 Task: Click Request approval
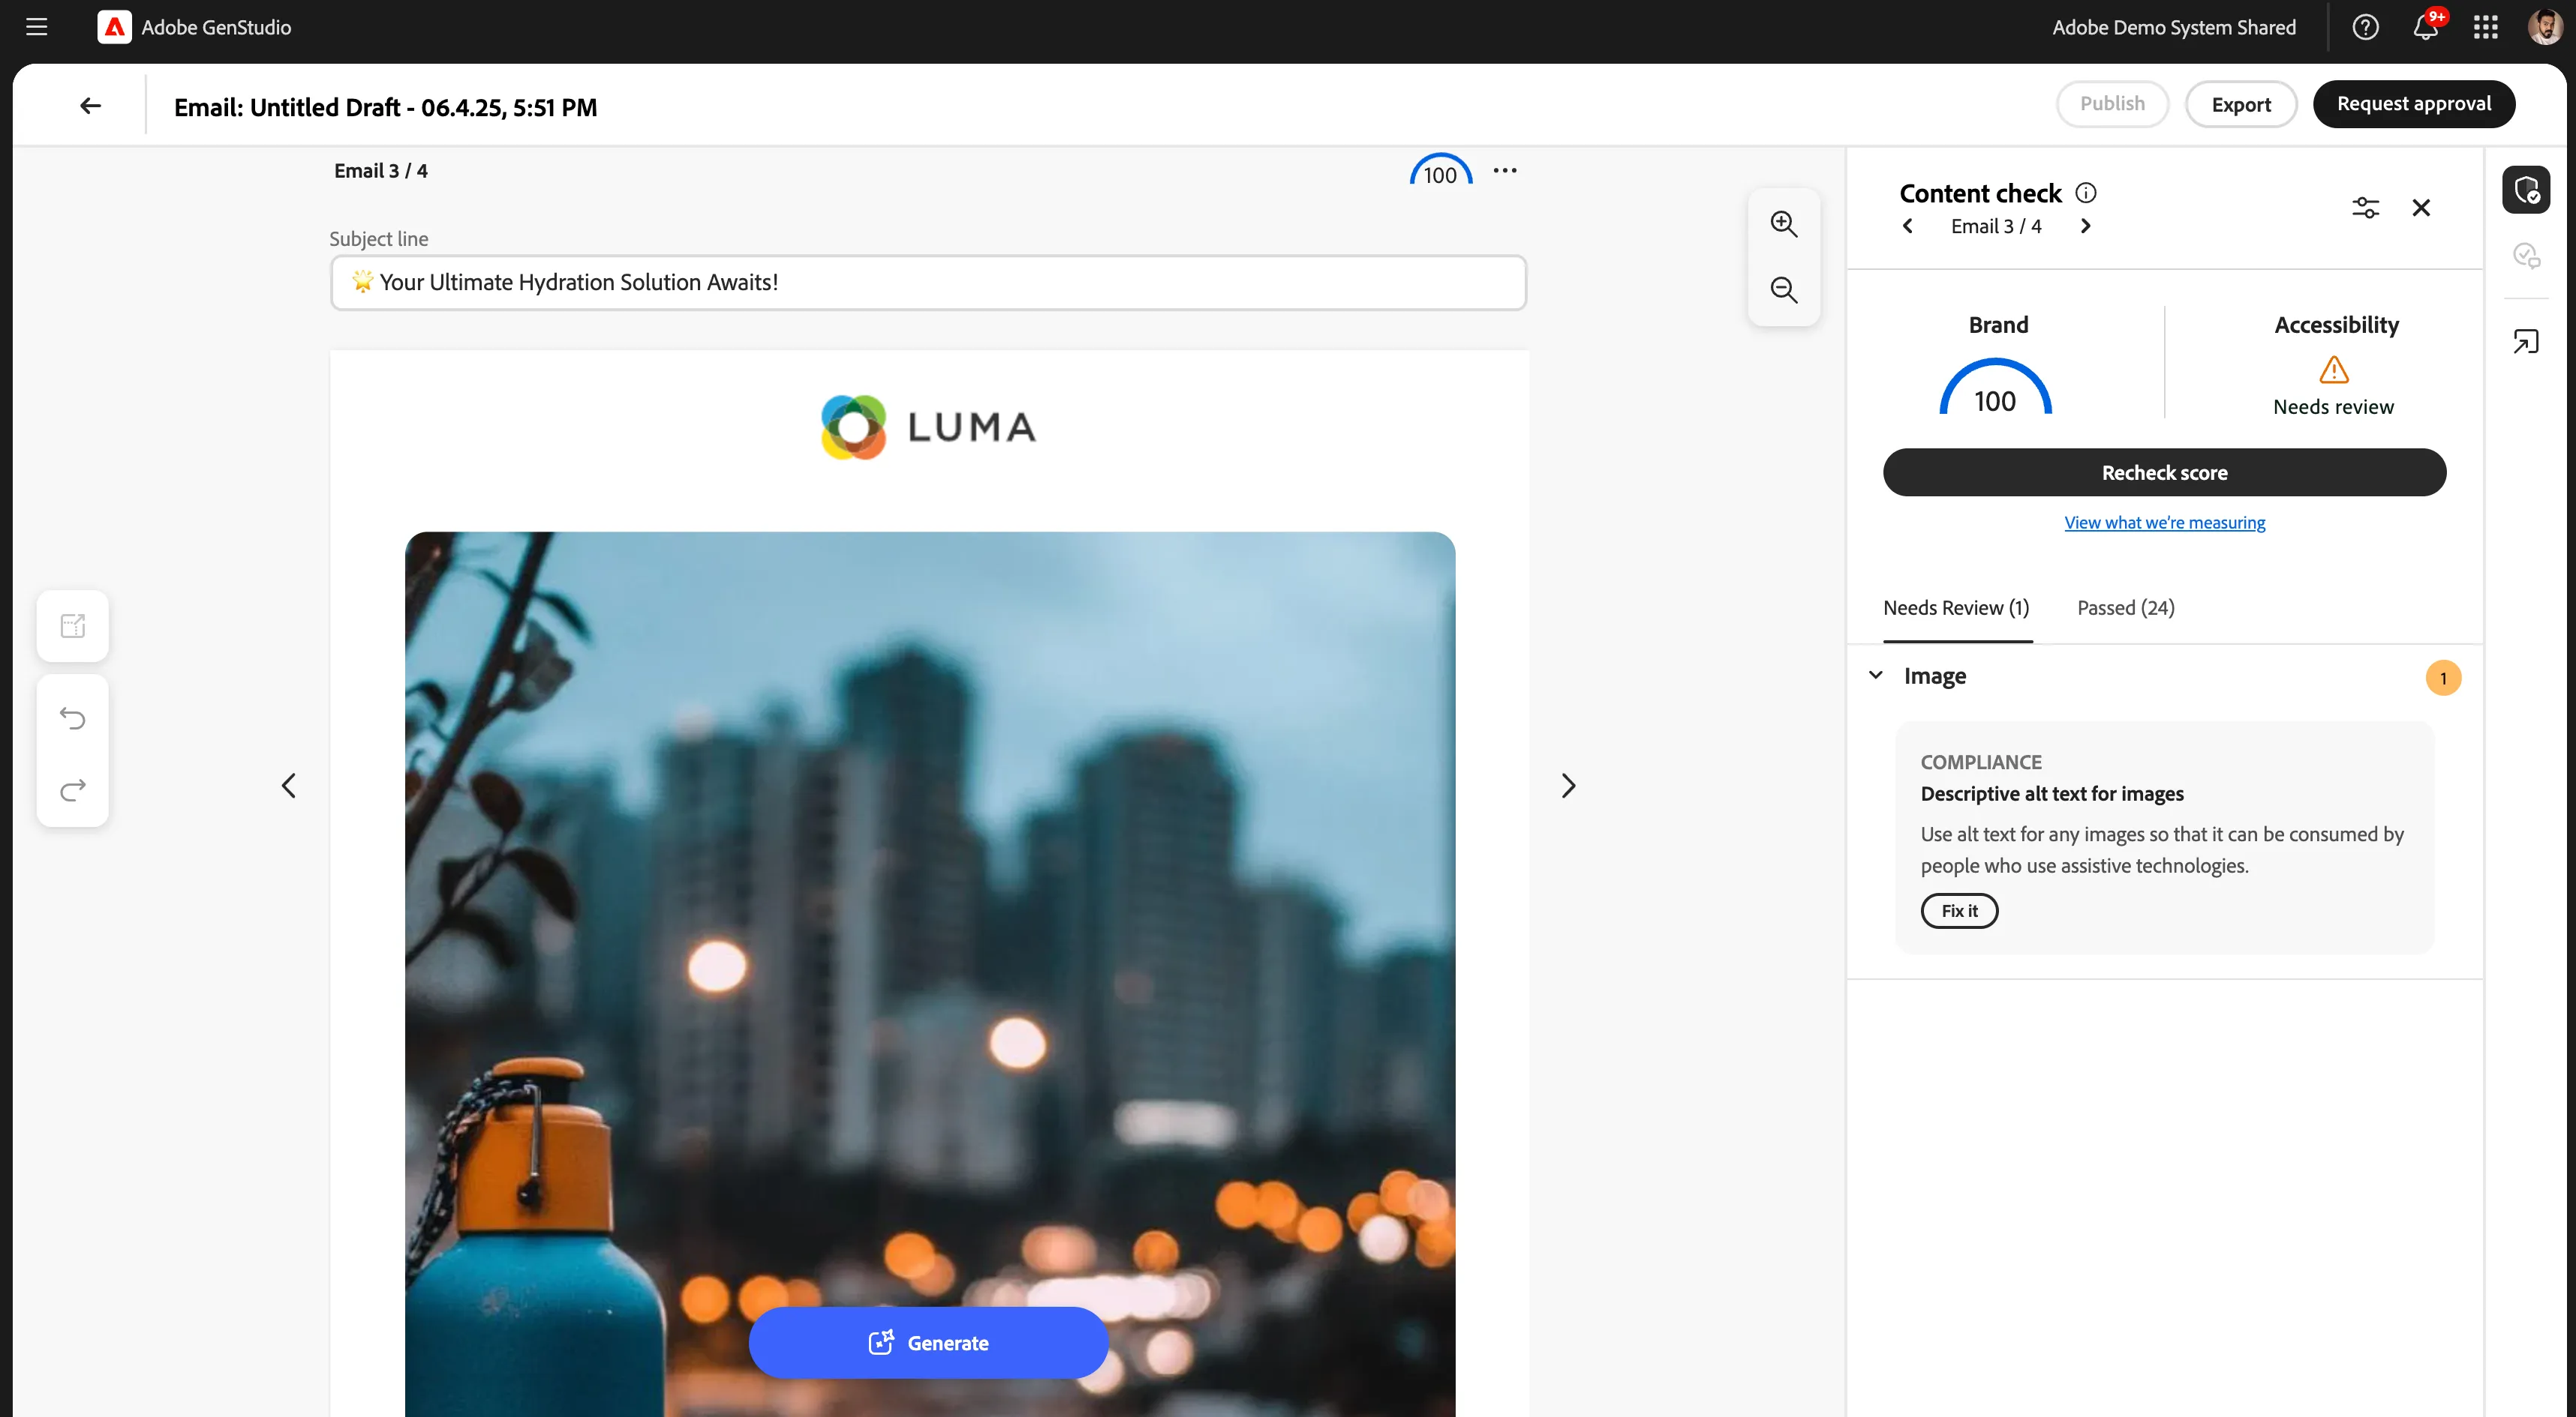pyautogui.click(x=2414, y=104)
